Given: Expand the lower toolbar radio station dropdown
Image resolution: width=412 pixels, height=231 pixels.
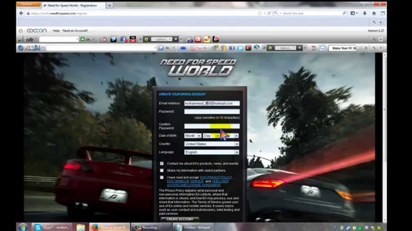Looking at the screenshot, I should click(x=285, y=48).
